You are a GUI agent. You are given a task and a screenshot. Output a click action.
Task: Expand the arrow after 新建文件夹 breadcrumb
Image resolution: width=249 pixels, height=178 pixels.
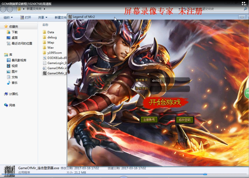click(45, 9)
